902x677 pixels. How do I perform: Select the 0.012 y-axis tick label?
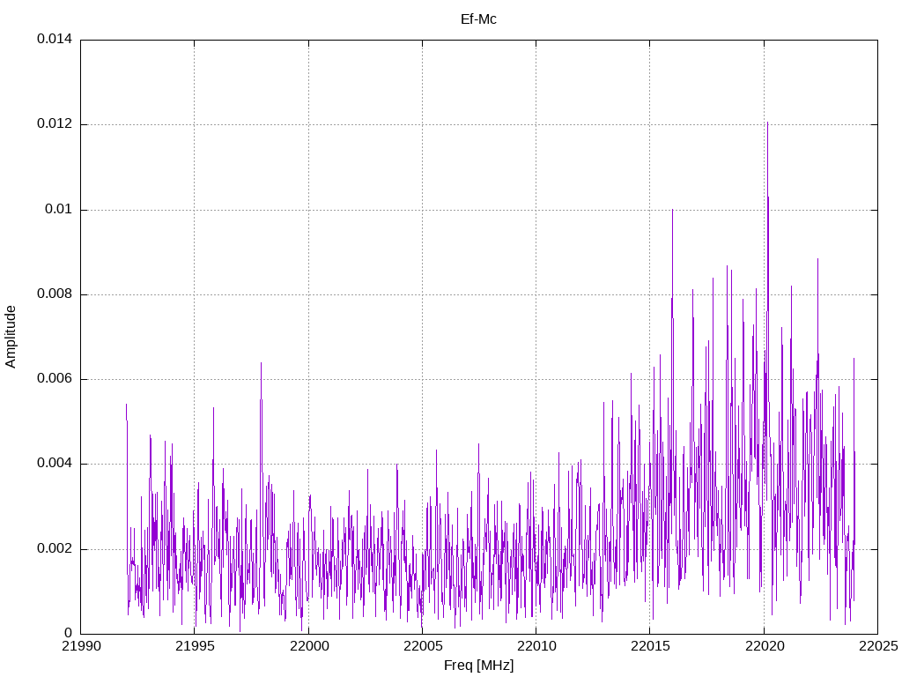click(54, 124)
